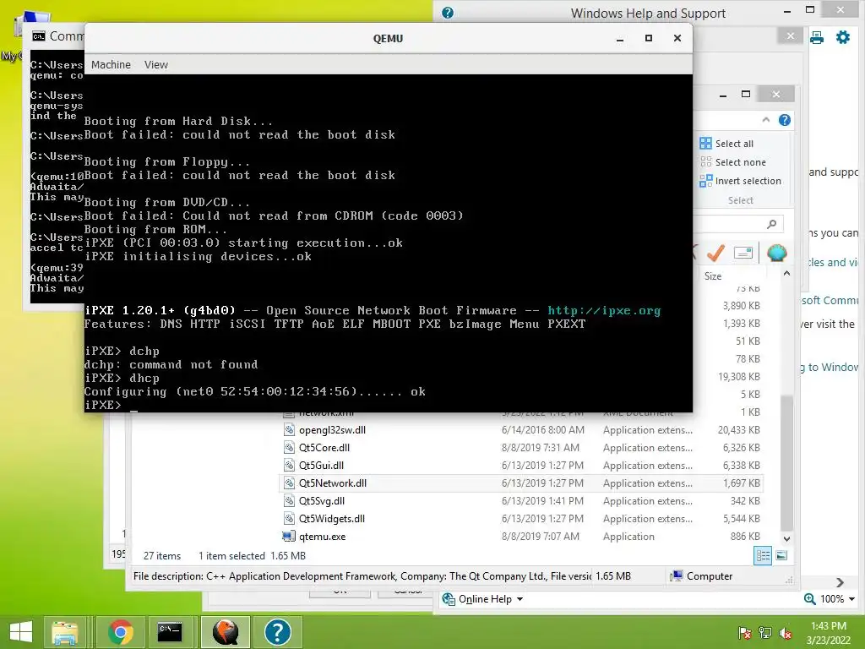Viewport: 865px width, 649px height.
Task: Launch Google Chrome from the taskbar
Action: pos(121,631)
